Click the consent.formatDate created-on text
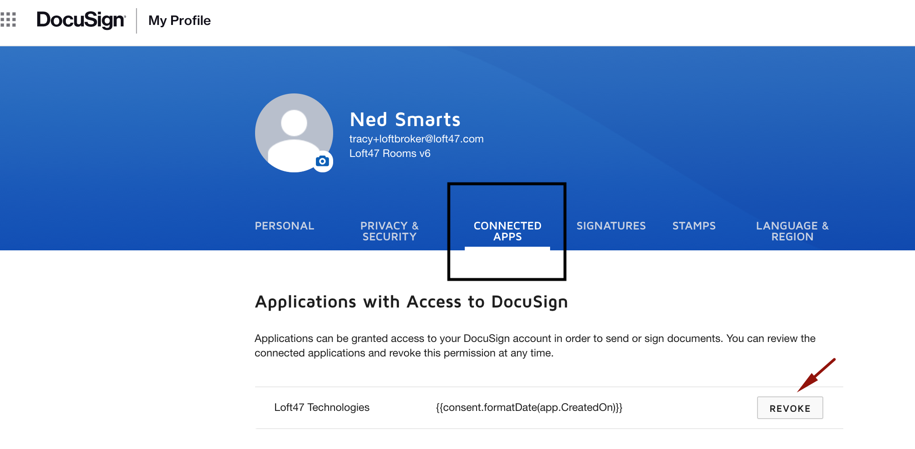 [x=529, y=407]
